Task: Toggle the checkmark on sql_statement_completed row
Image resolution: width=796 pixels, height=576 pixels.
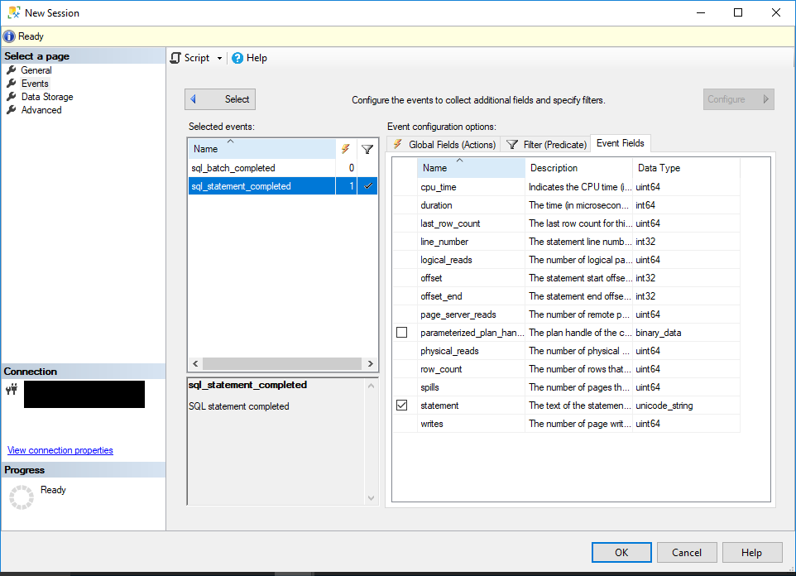Action: [x=367, y=185]
